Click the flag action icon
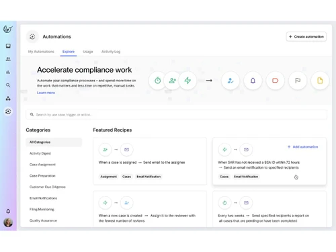336x252 pixels. click(298, 81)
